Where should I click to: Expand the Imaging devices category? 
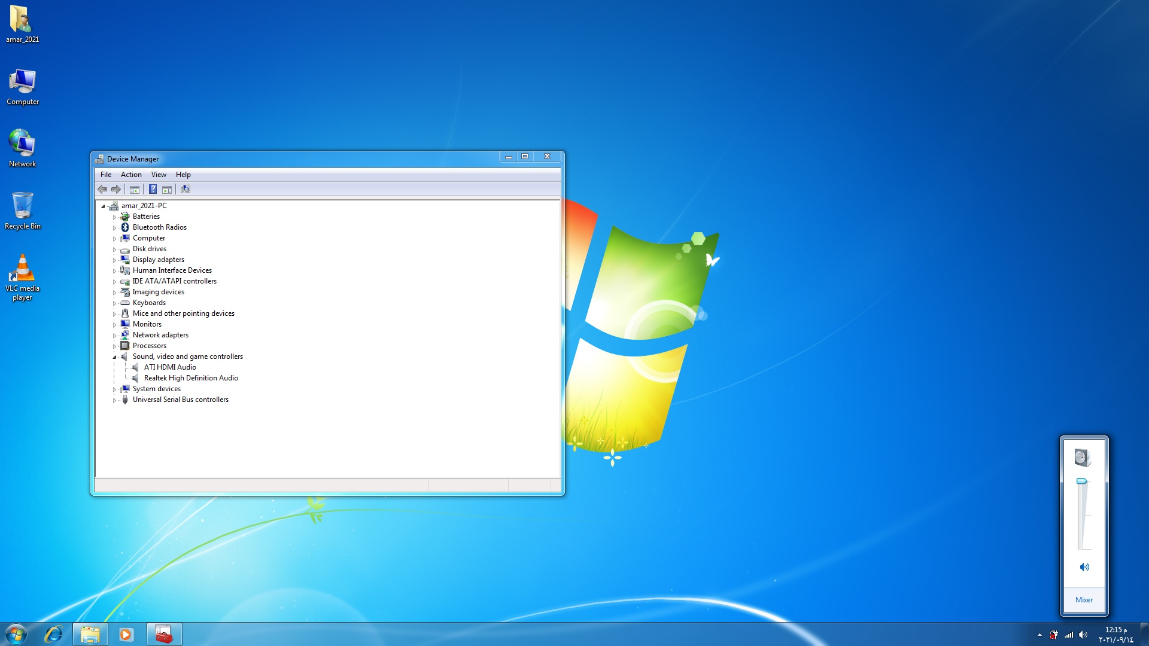point(114,292)
